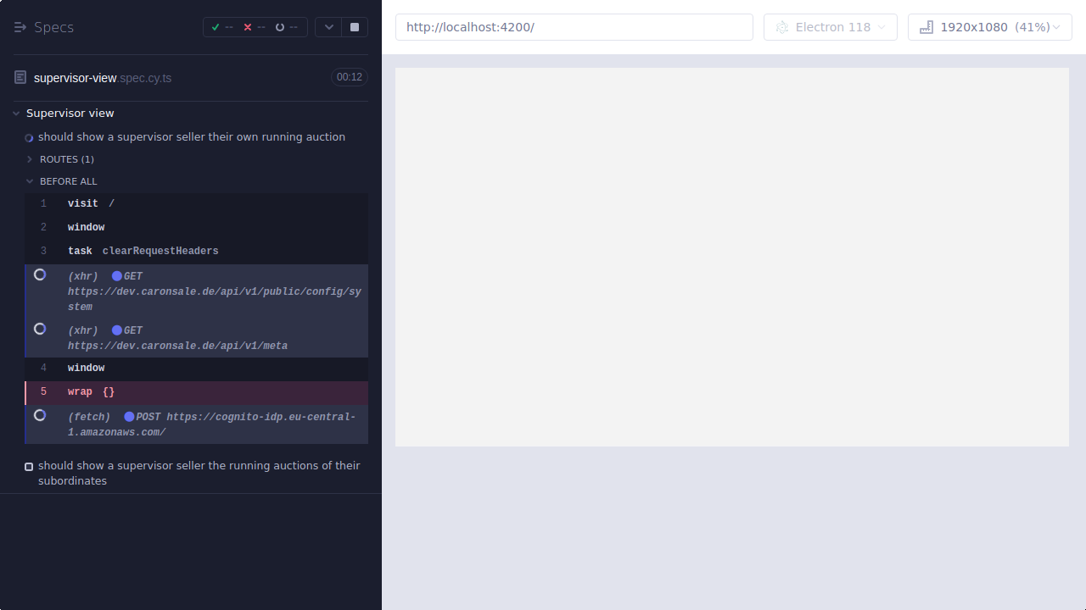
Task: Toggle the checkbox on the subordinates auctions test
Action: pyautogui.click(x=28, y=466)
